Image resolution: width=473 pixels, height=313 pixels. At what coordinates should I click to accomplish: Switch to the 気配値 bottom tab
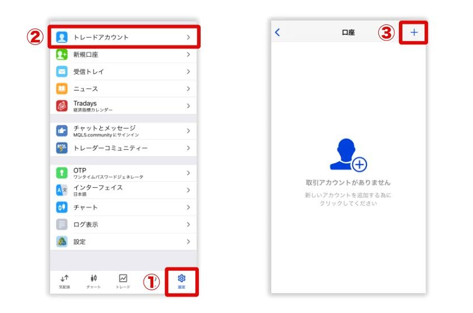pyautogui.click(x=64, y=281)
